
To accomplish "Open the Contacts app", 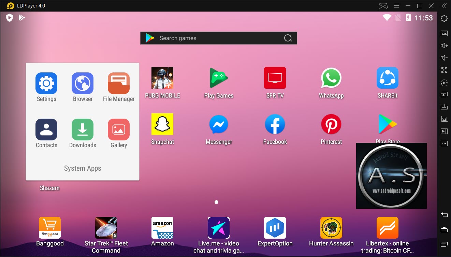I will coord(46,130).
